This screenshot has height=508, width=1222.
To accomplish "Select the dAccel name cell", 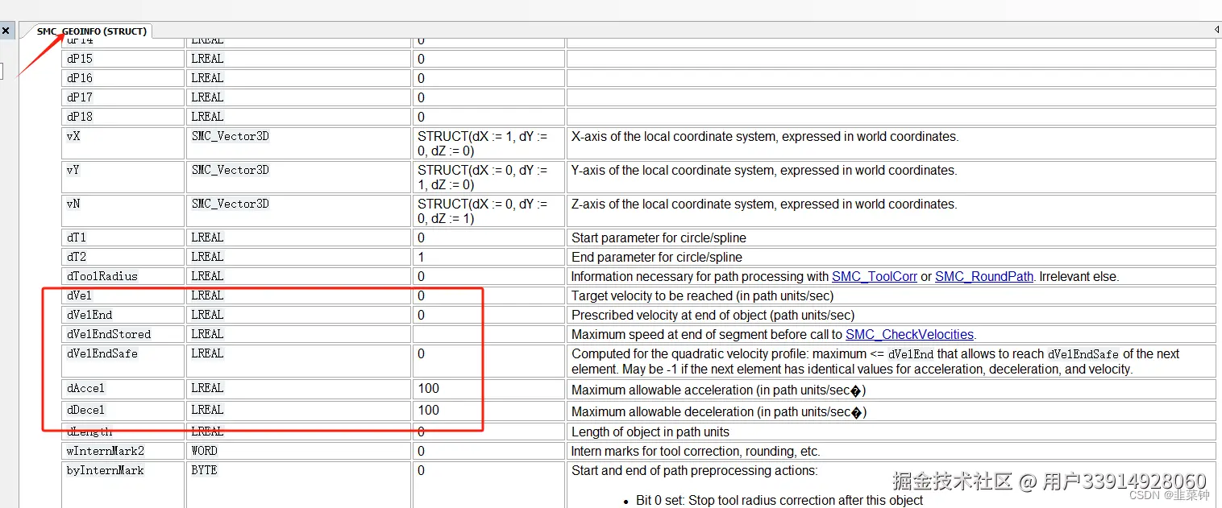I will pyautogui.click(x=123, y=389).
